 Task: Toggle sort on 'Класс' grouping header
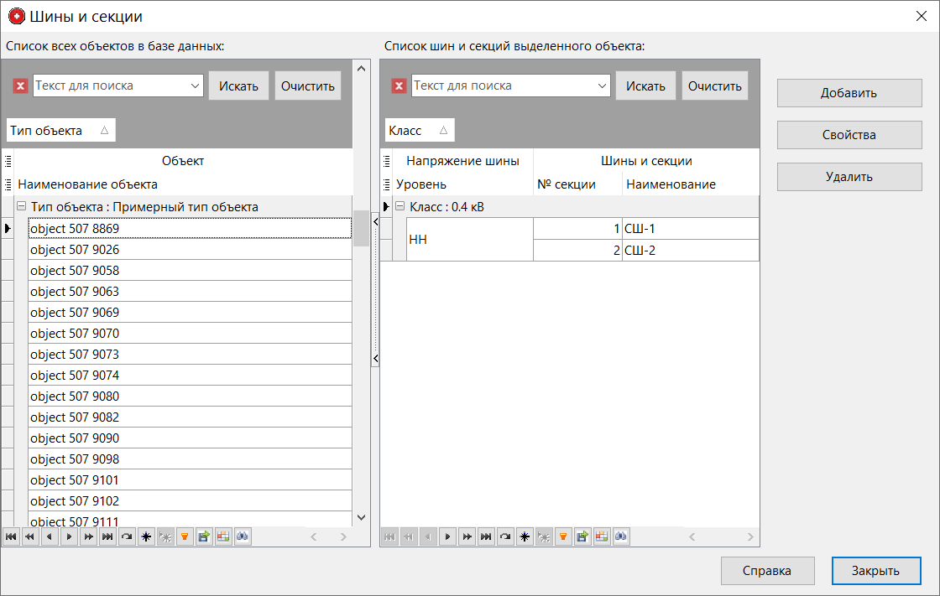(419, 131)
